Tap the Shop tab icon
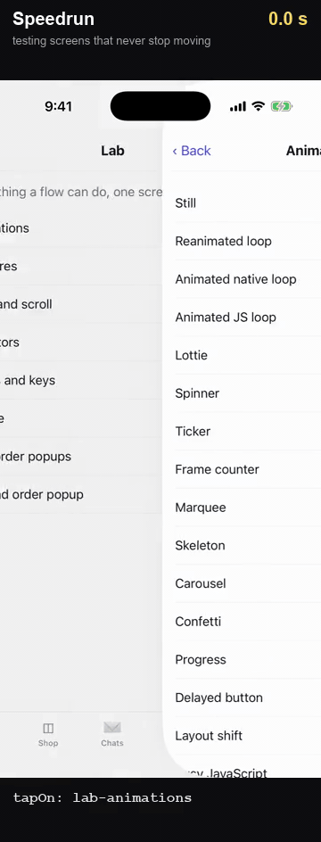 (x=48, y=728)
